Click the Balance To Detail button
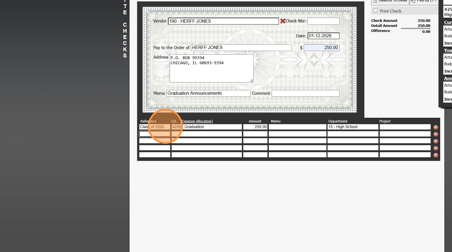Image resolution: width=452 pixels, height=252 pixels. pyautogui.click(x=390, y=1)
